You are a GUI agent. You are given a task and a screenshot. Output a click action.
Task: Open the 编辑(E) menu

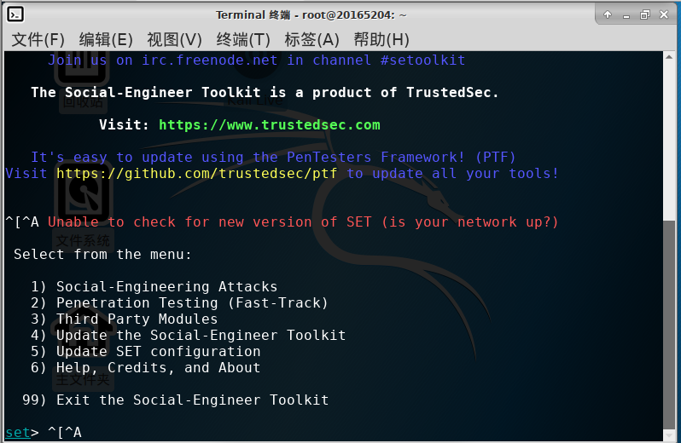[106, 39]
